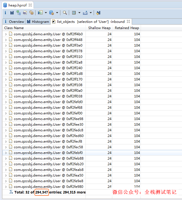Image resolution: width=182 pixels, height=200 pixels.
Task: Open the Histogram toolbar icon
Action: click(x=12, y=13)
